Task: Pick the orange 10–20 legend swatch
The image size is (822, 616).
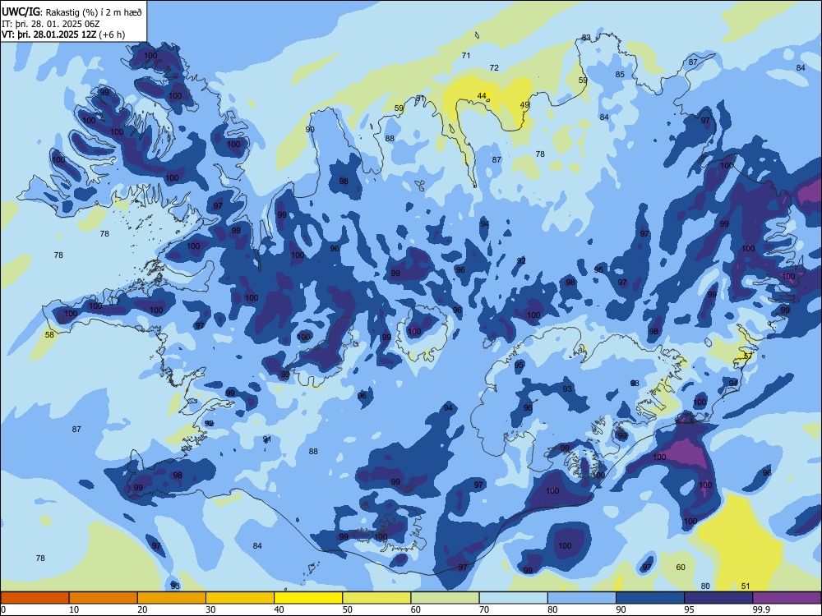Action: point(104,598)
